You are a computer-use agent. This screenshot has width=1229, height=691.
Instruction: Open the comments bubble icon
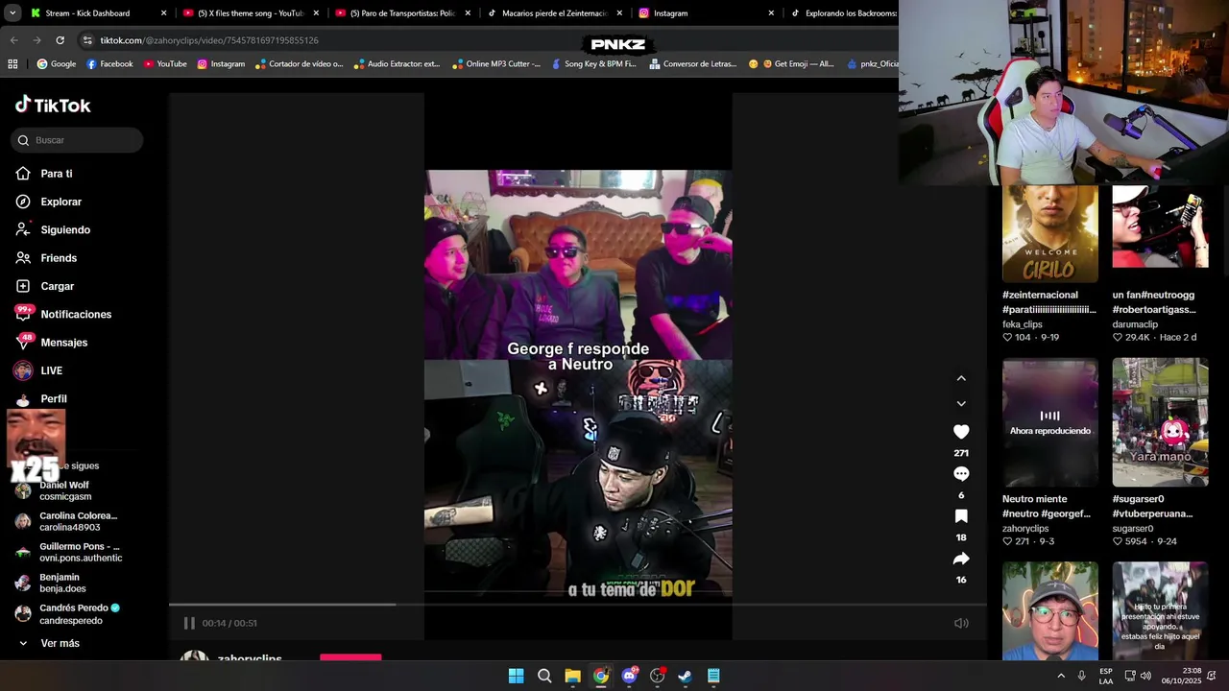[x=961, y=474]
